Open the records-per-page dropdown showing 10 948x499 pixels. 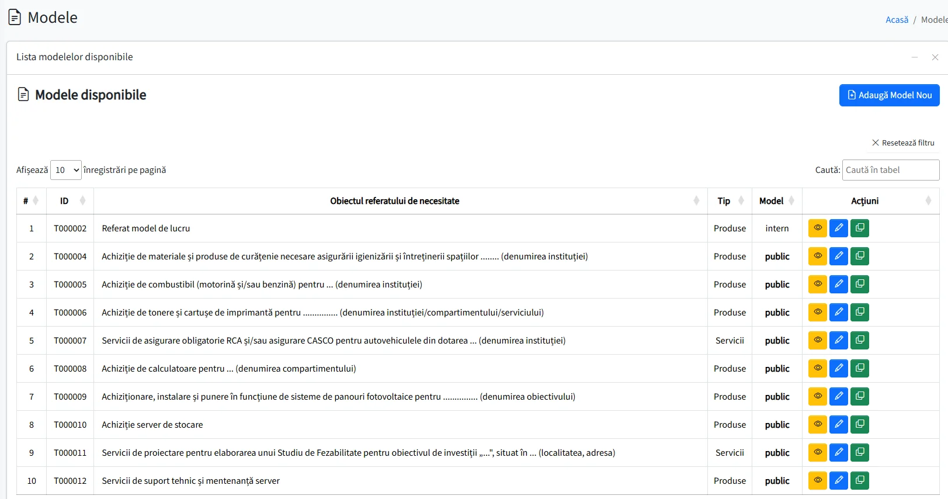tap(66, 170)
